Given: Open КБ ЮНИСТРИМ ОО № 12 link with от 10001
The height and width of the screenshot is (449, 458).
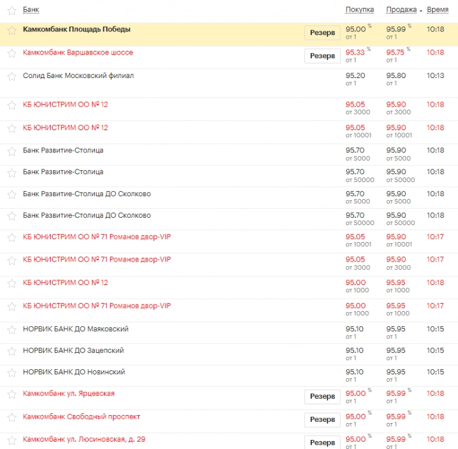Looking at the screenshot, I should coord(65,128).
